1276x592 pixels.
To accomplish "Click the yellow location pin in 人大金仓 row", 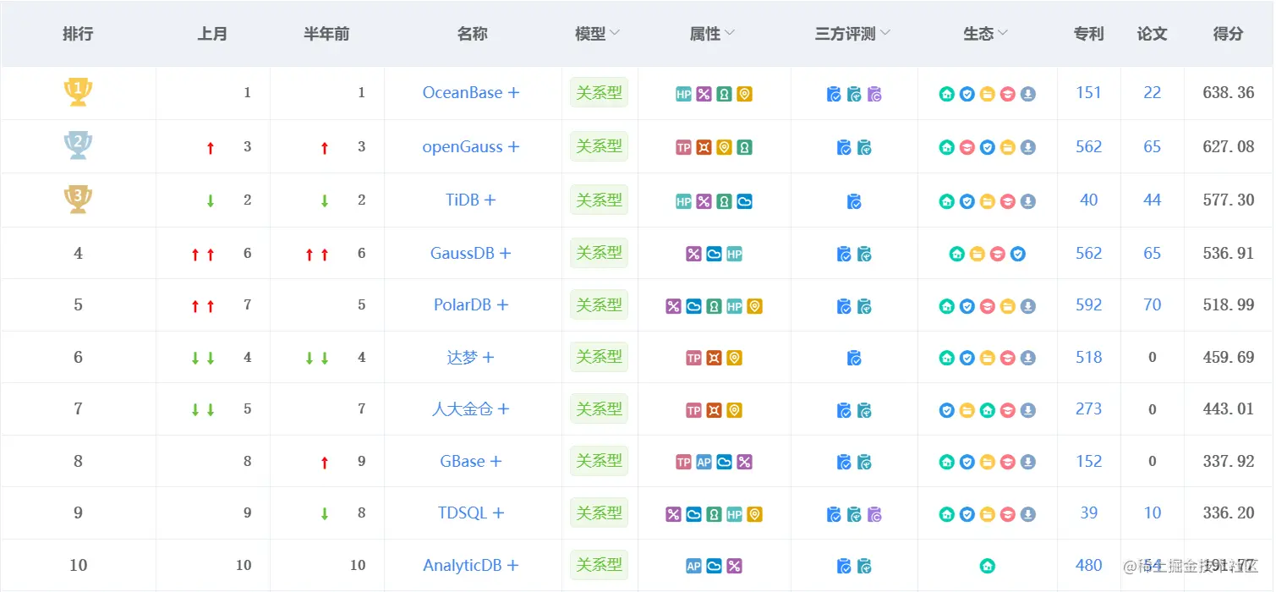I will 734,410.
